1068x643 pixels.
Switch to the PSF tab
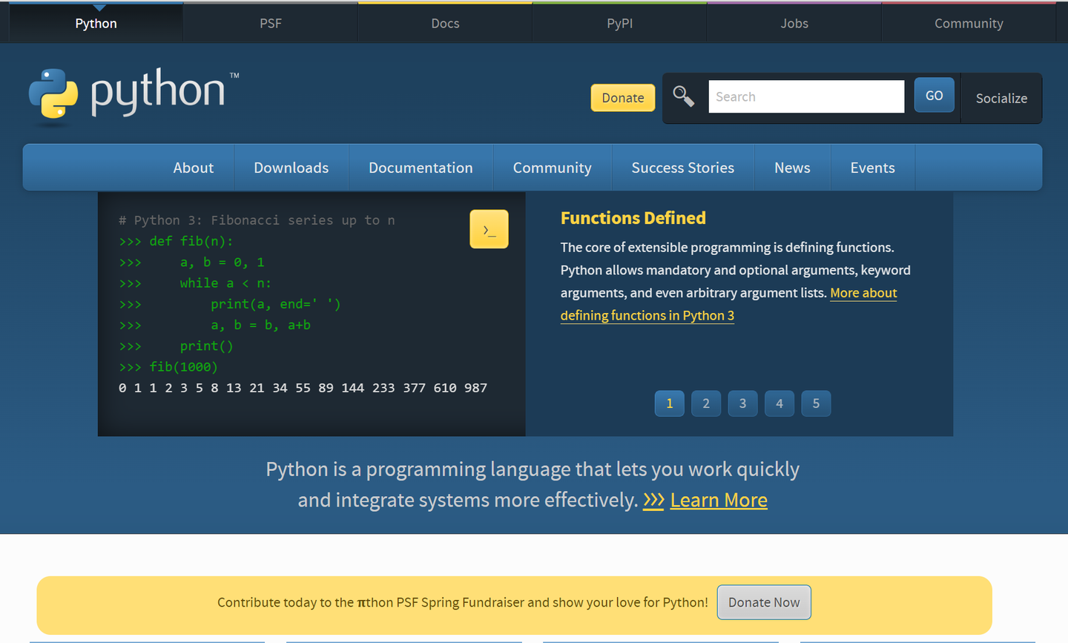tap(270, 23)
